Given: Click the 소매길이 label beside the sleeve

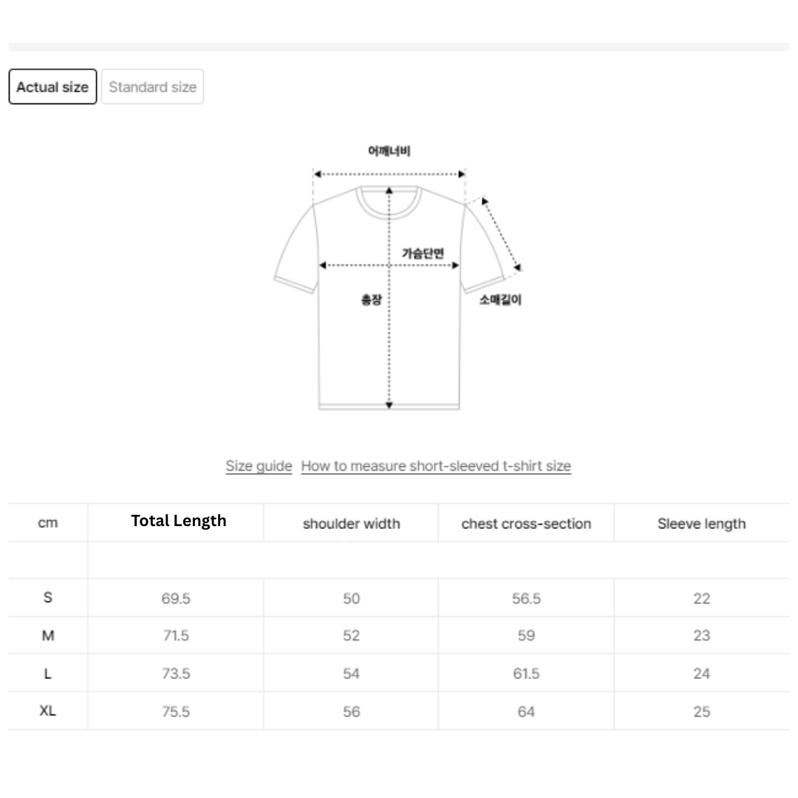Looking at the screenshot, I should [500, 300].
